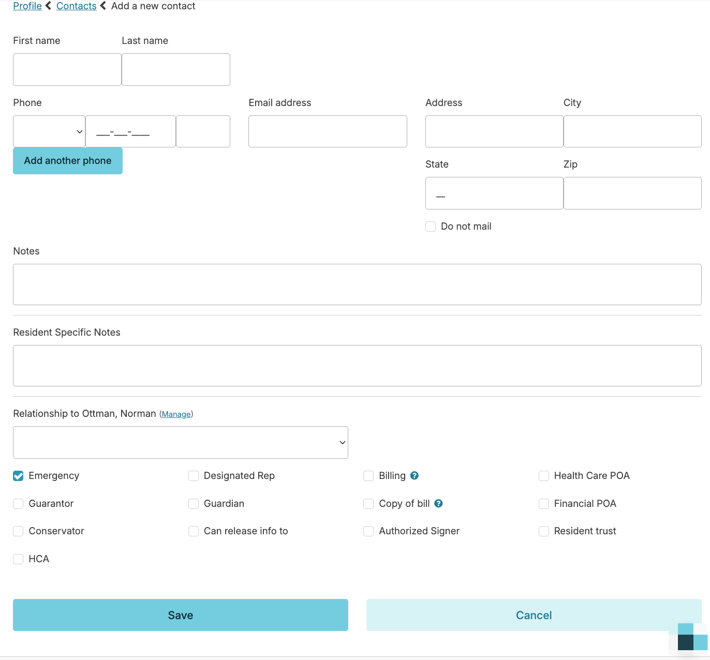Click inside the Notes text area
Image resolution: width=710 pixels, height=660 pixels.
coord(357,284)
